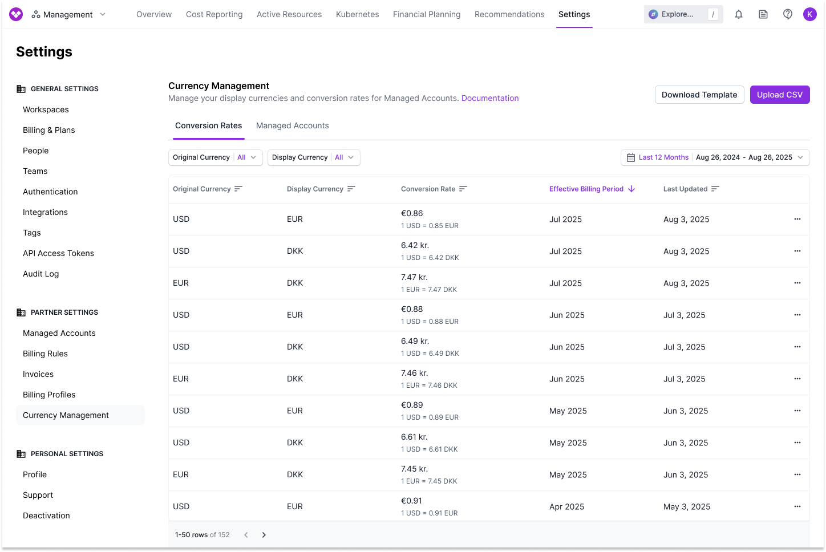
Task: Open the Cost Reporting nav item
Action: point(214,14)
